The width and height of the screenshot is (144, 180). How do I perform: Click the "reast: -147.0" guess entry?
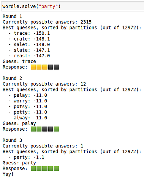(32, 56)
